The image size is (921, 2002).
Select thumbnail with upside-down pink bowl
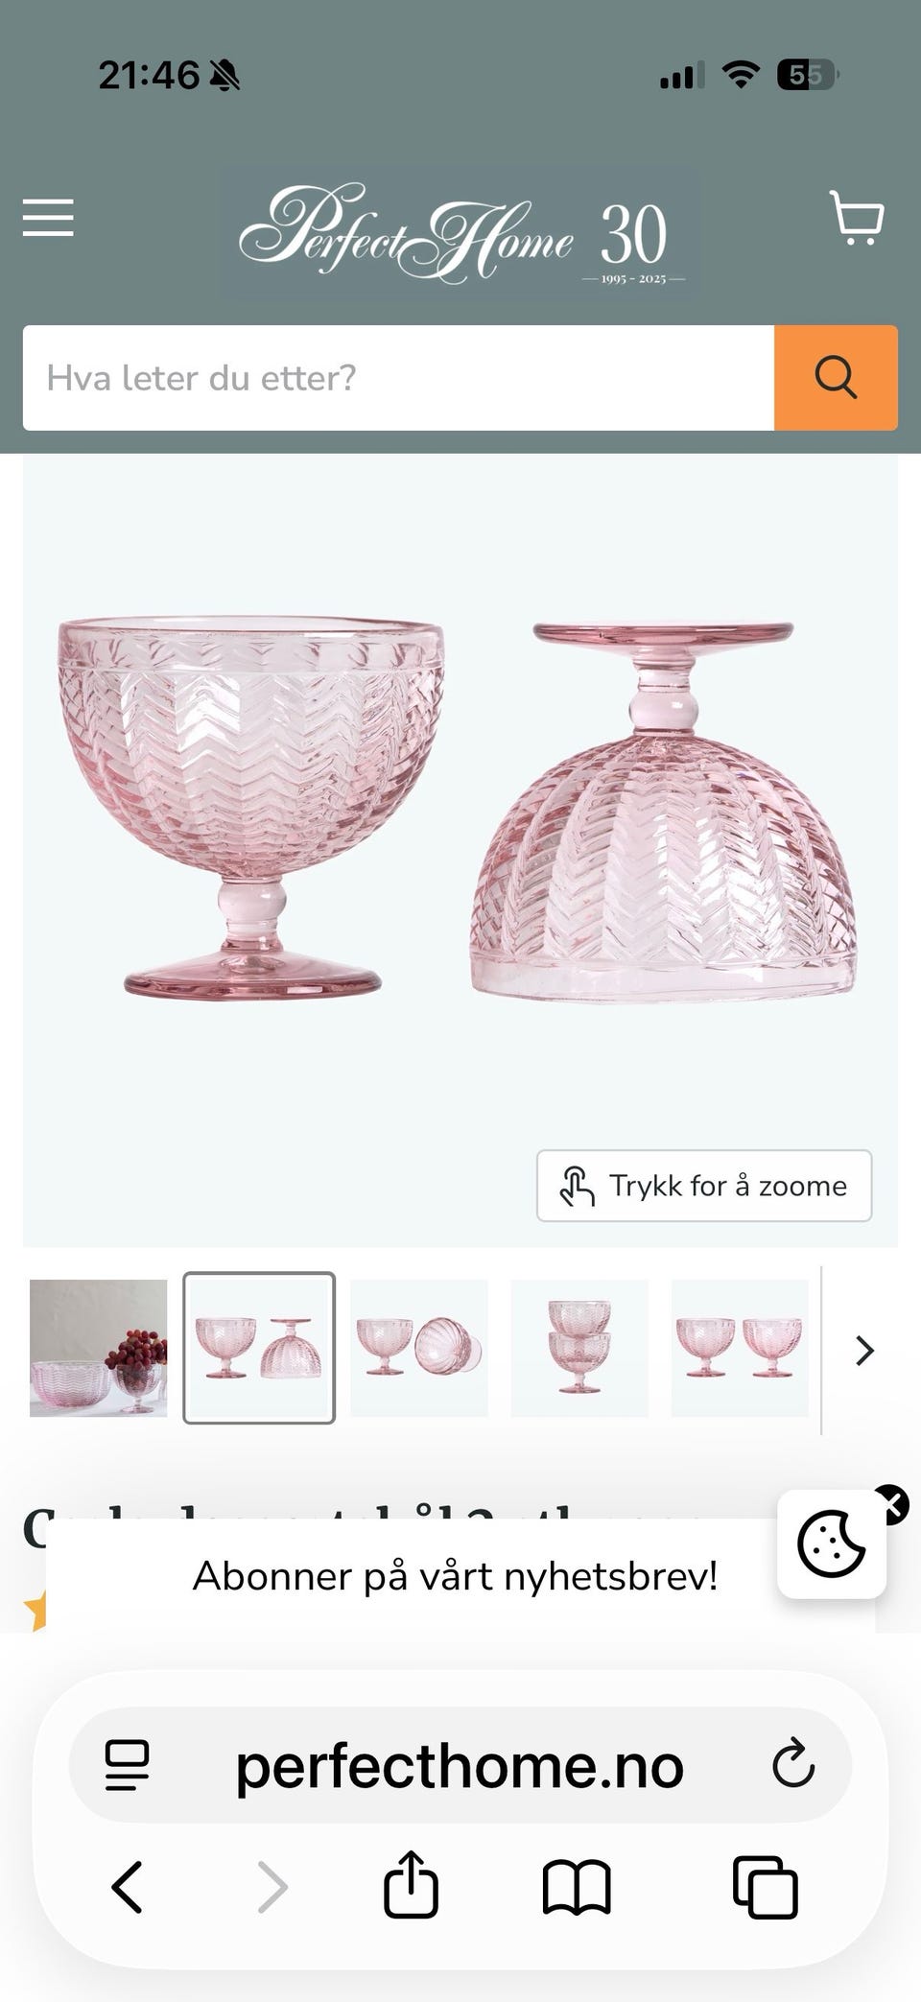pos(259,1348)
